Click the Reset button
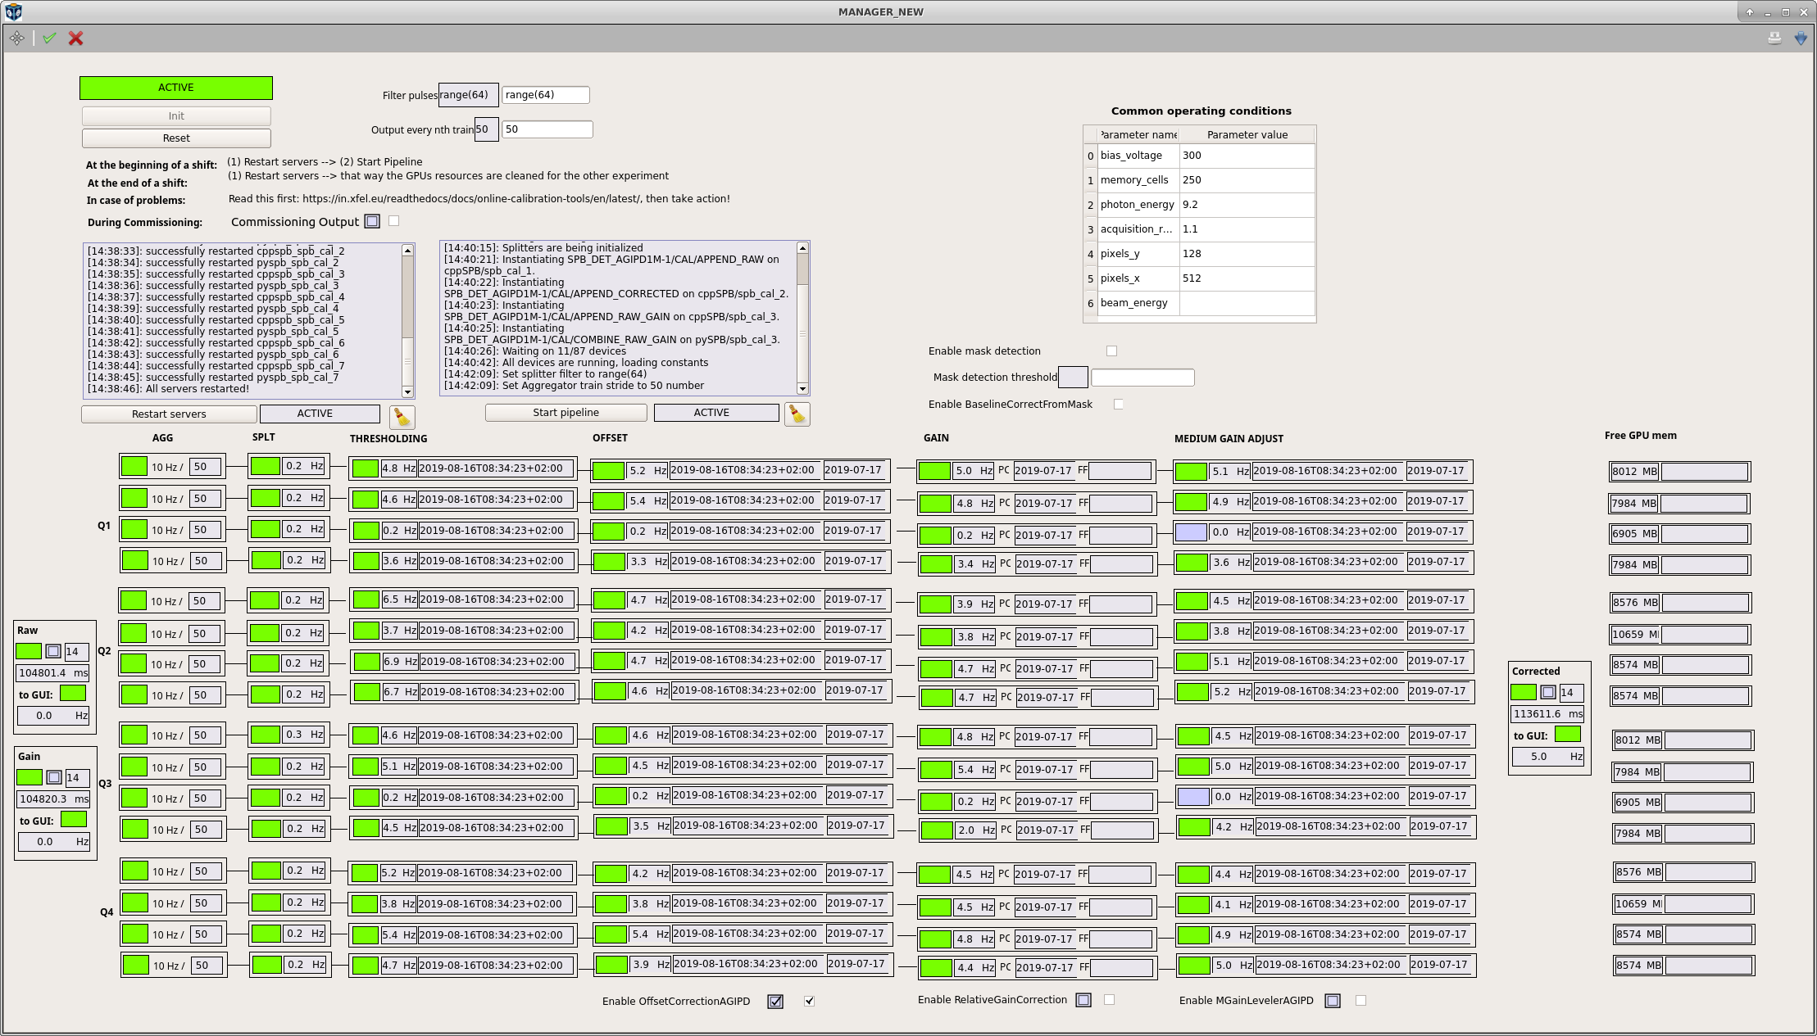This screenshot has height=1036, width=1817. coord(176,138)
